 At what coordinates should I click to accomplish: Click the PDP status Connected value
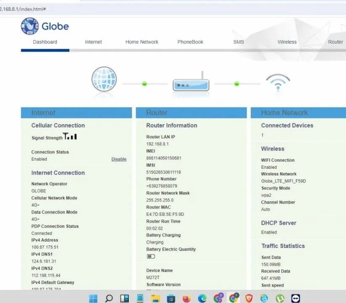click(42, 233)
